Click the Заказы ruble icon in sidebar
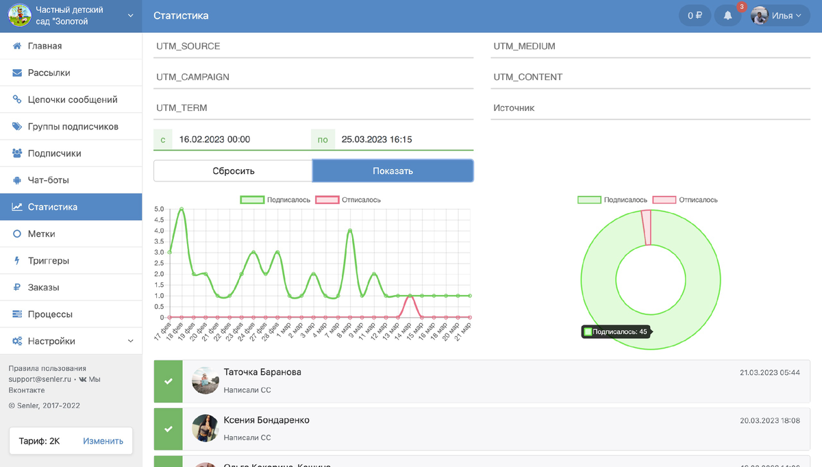Screen dimensions: 822x467 tap(17, 288)
